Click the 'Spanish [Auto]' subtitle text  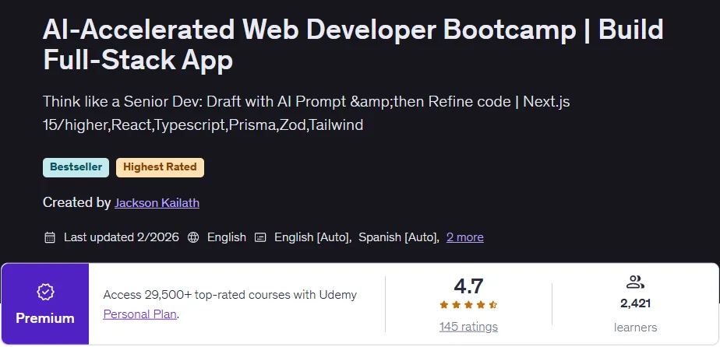tap(399, 237)
